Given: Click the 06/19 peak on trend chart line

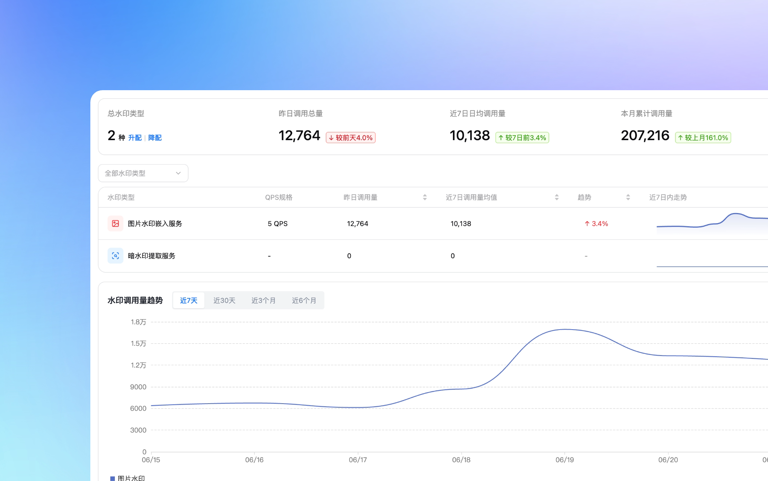Looking at the screenshot, I should (565, 330).
